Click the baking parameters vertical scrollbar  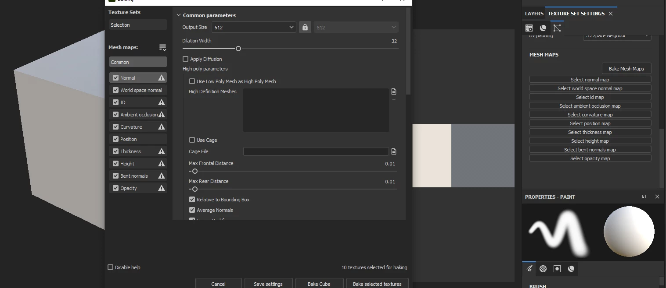[x=409, y=50]
